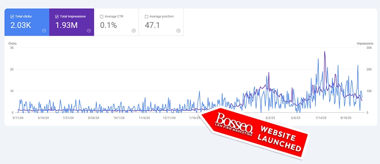Click the 5/11/24 date label on the axis
The height and width of the screenshot is (164, 380).
point(18,118)
